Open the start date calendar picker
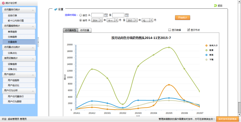241x122 pixels. pos(106,15)
